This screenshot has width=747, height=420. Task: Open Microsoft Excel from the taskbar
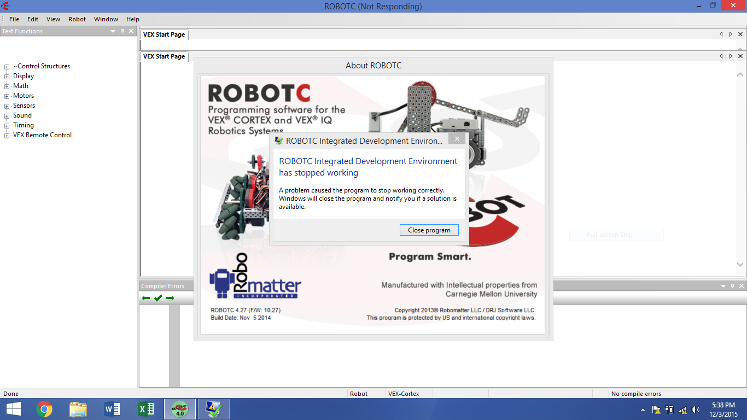[x=146, y=409]
